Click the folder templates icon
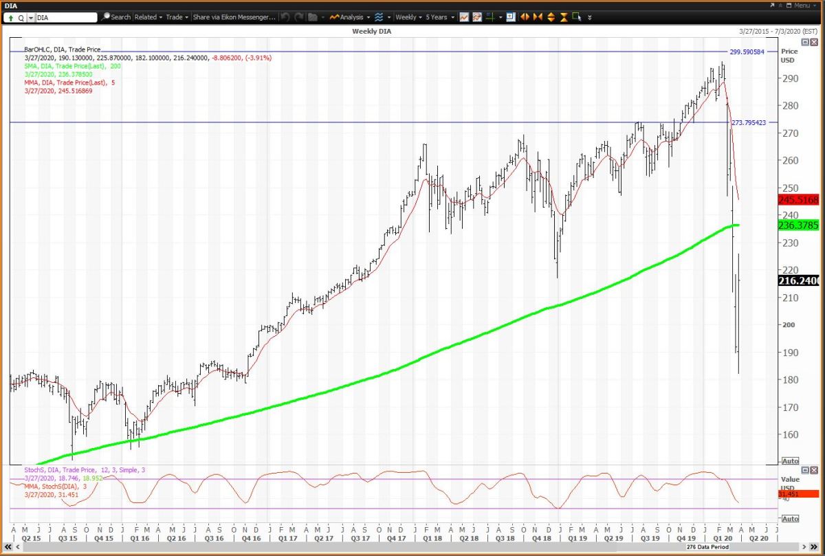The image size is (825, 556). [x=313, y=17]
